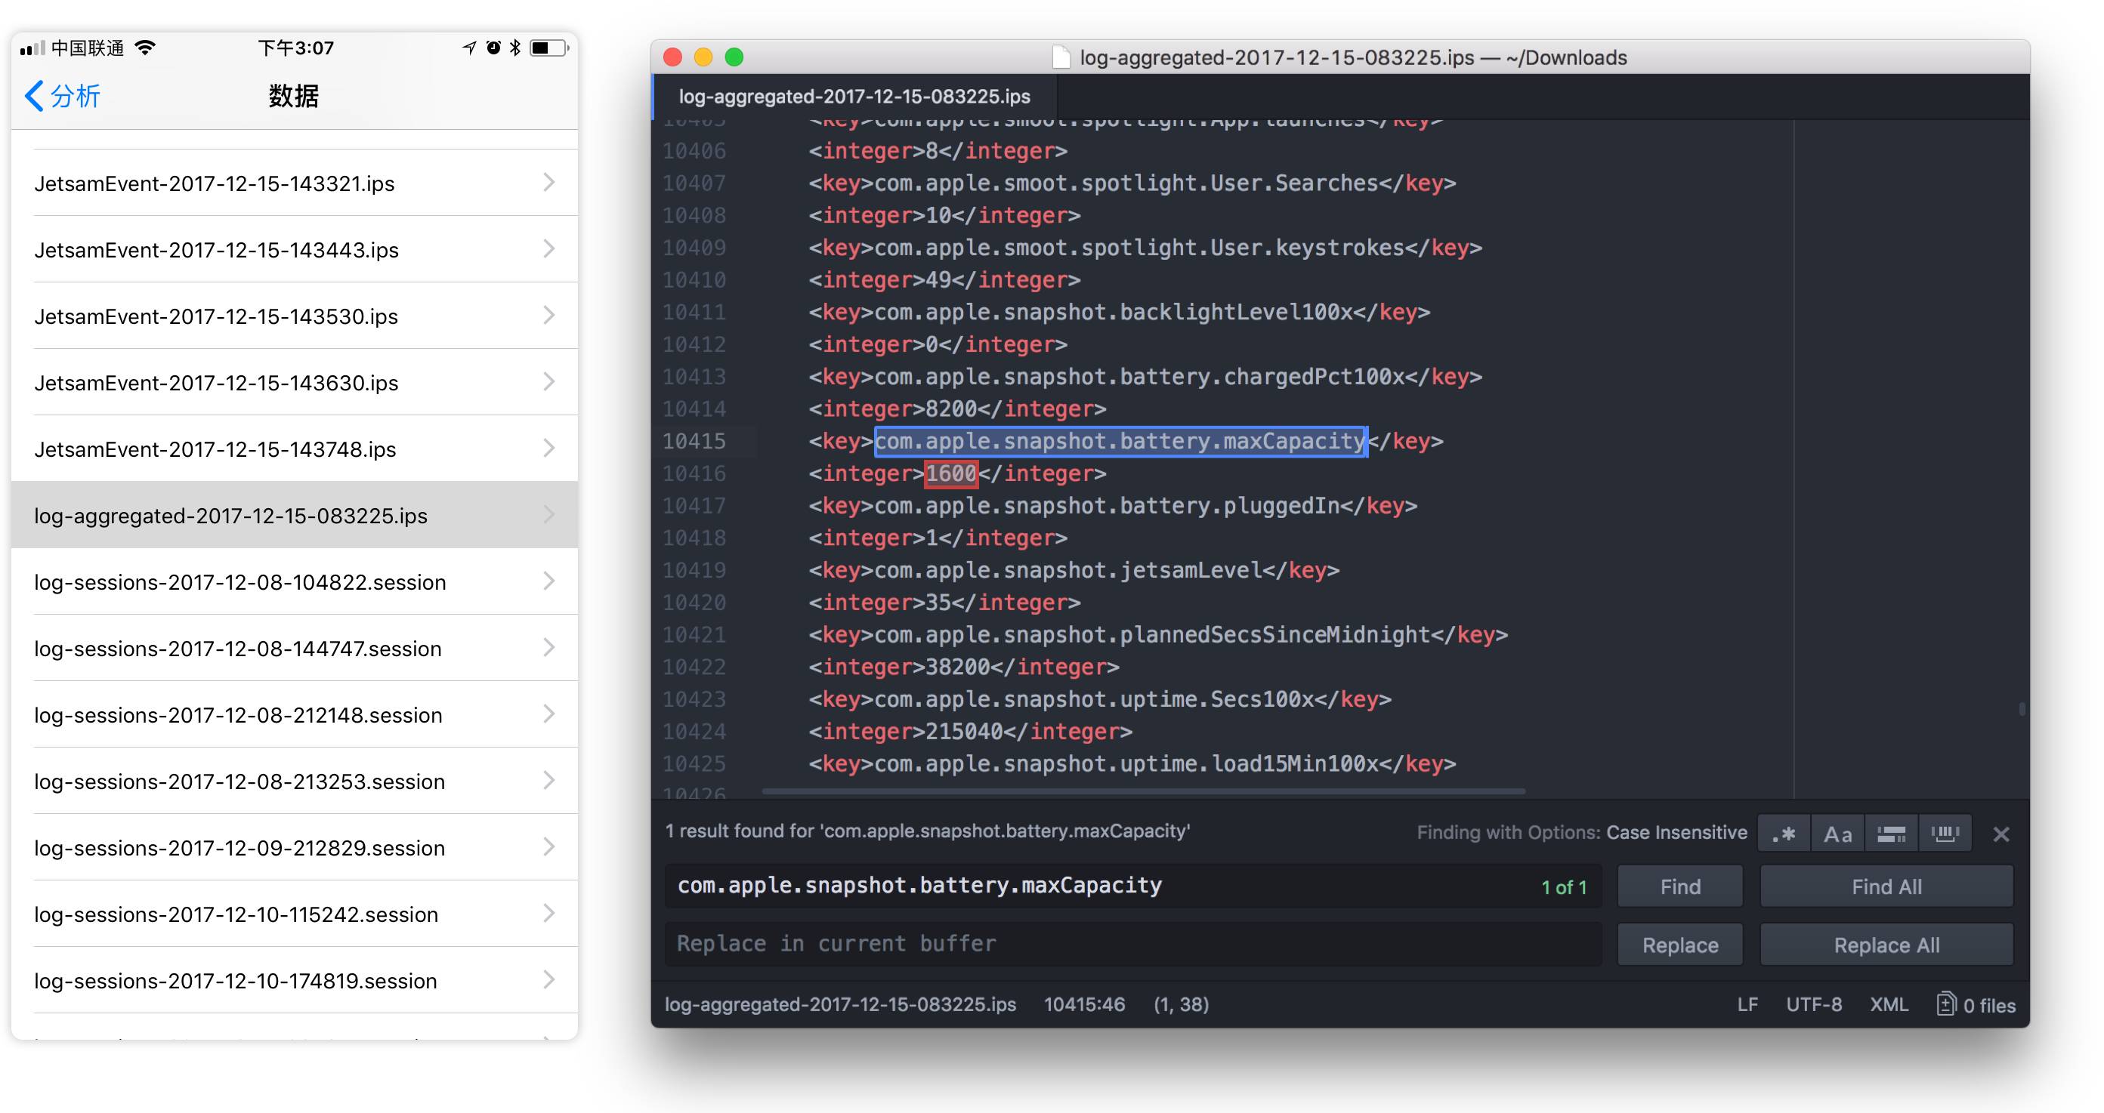Toggle only-in-selection find option

(1892, 834)
